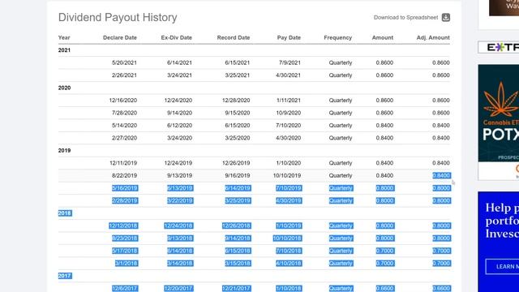Screen dimensions: 519x292
Task: Click the Frequency column header
Action: pos(337,37)
